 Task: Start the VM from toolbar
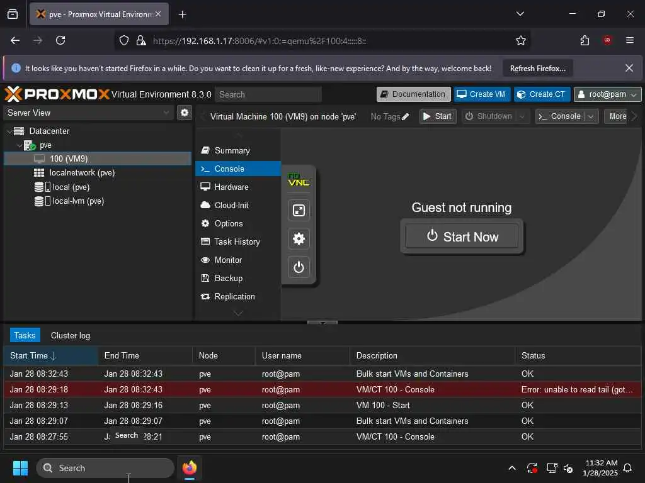(438, 116)
